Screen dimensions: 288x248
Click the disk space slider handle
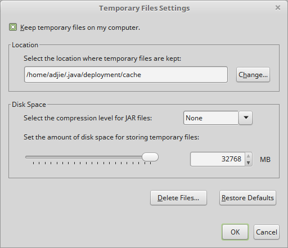point(150,157)
